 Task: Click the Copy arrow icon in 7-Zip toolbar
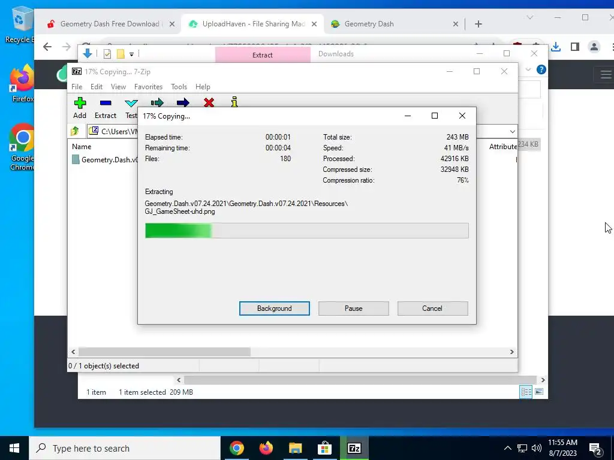pyautogui.click(x=157, y=102)
